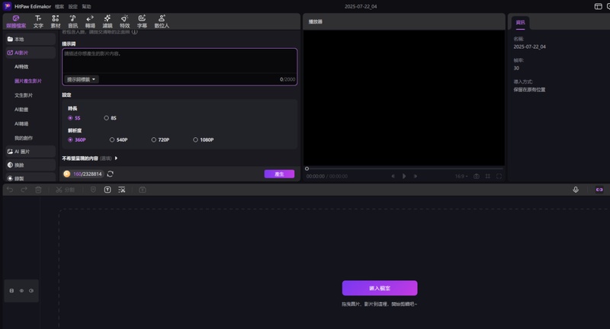
Task: Click the delete trash icon
Action: tap(39, 190)
